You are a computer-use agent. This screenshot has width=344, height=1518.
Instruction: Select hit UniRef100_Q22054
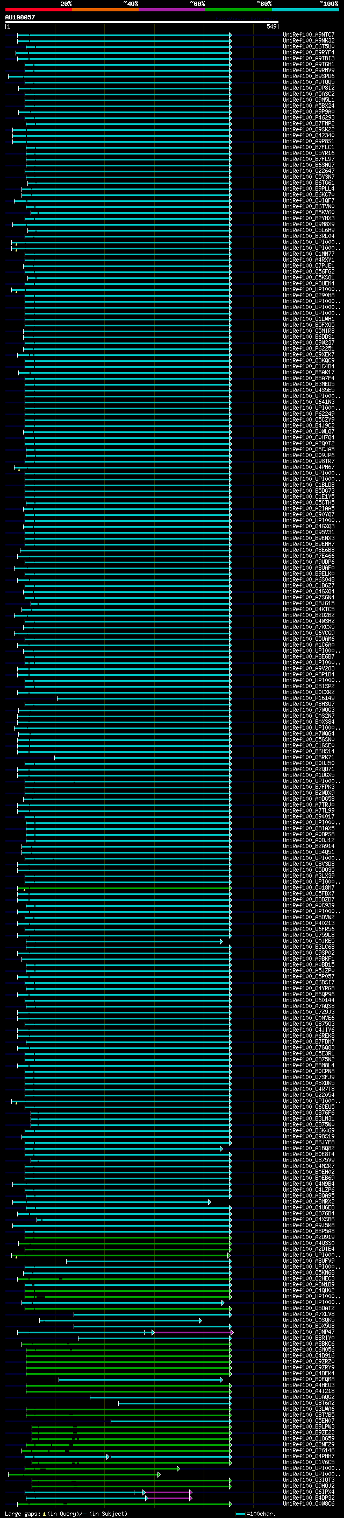pyautogui.click(x=309, y=1095)
